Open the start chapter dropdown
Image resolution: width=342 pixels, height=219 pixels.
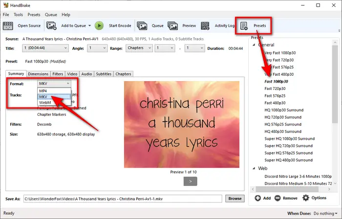tap(165, 48)
